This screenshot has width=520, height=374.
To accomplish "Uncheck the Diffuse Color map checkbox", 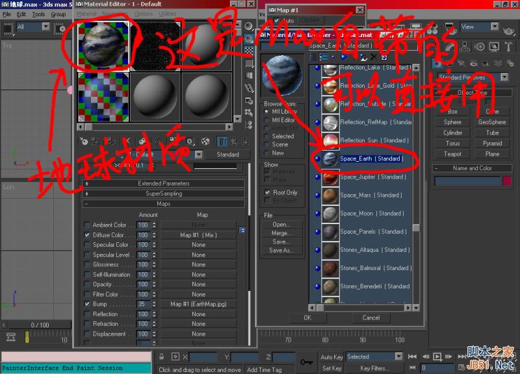I will point(87,235).
